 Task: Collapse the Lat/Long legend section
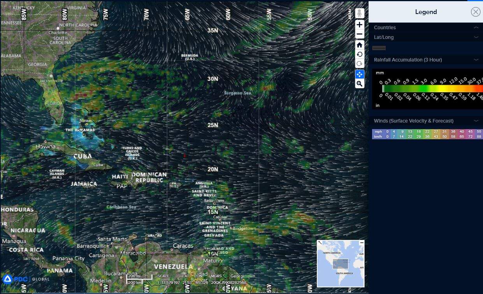tap(476, 37)
